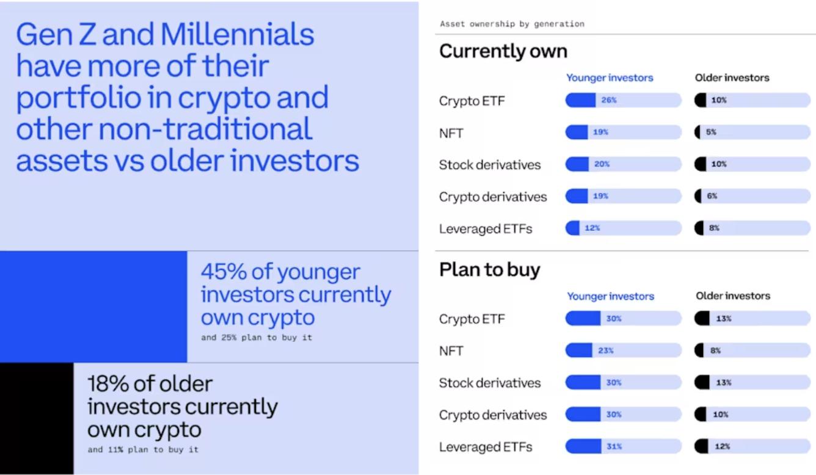This screenshot has width=816, height=475.
Task: Click "Younger investors" header under Currently own
Action: [x=610, y=78]
